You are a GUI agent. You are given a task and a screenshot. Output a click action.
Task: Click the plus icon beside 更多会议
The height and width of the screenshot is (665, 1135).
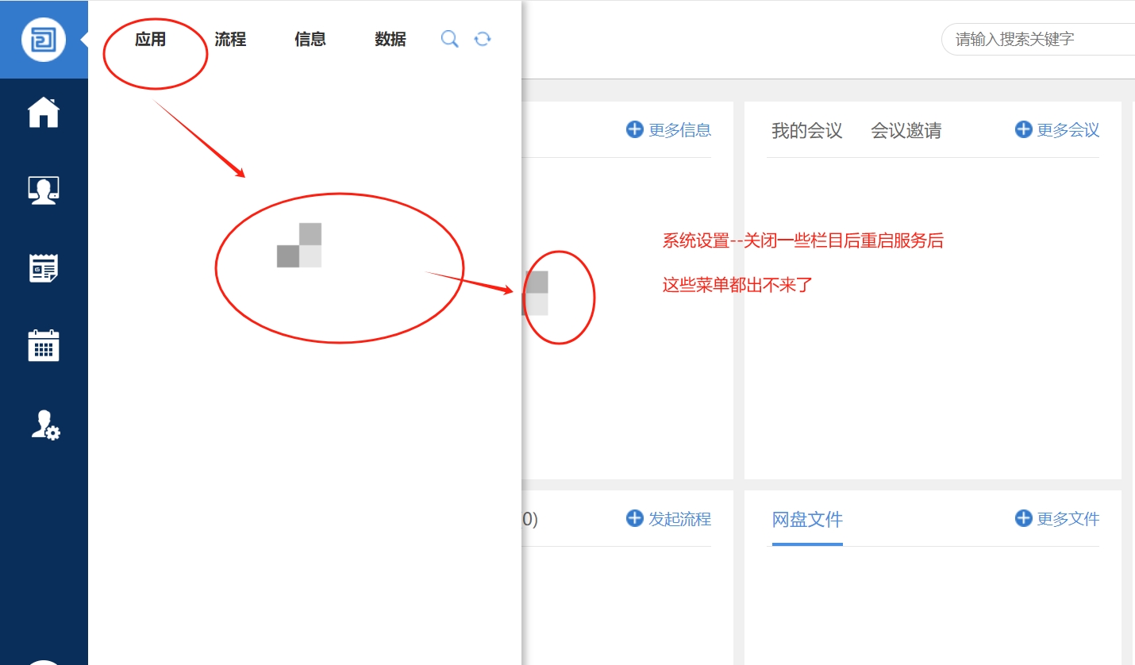[1023, 129]
